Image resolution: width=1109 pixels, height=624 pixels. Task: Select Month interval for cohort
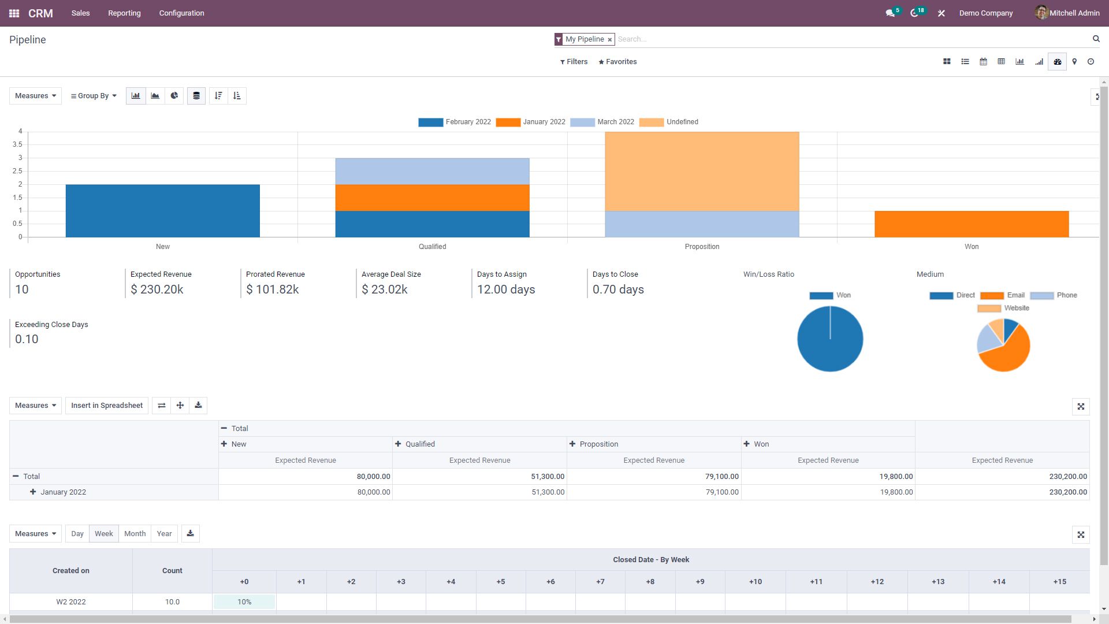click(135, 534)
